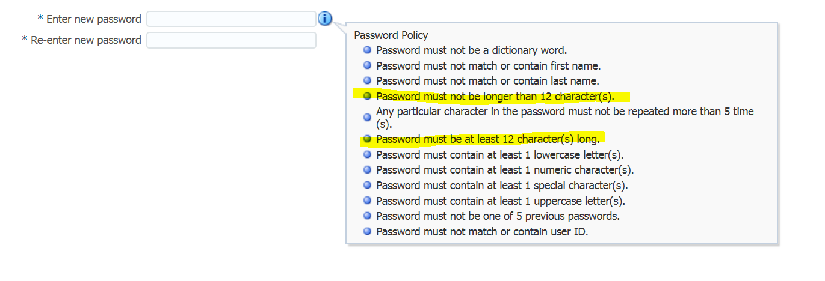Click the bullet next to the first name rule
The height and width of the screenshot is (281, 825).
click(x=368, y=65)
